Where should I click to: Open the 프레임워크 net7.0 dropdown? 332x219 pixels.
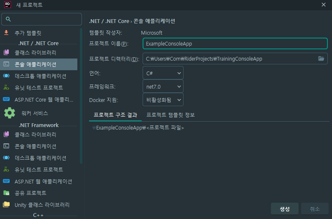pos(163,87)
